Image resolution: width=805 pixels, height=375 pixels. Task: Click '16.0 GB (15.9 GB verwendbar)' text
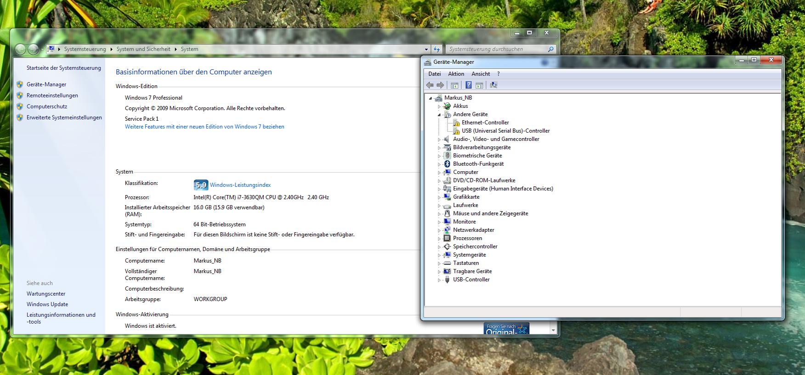229,207
